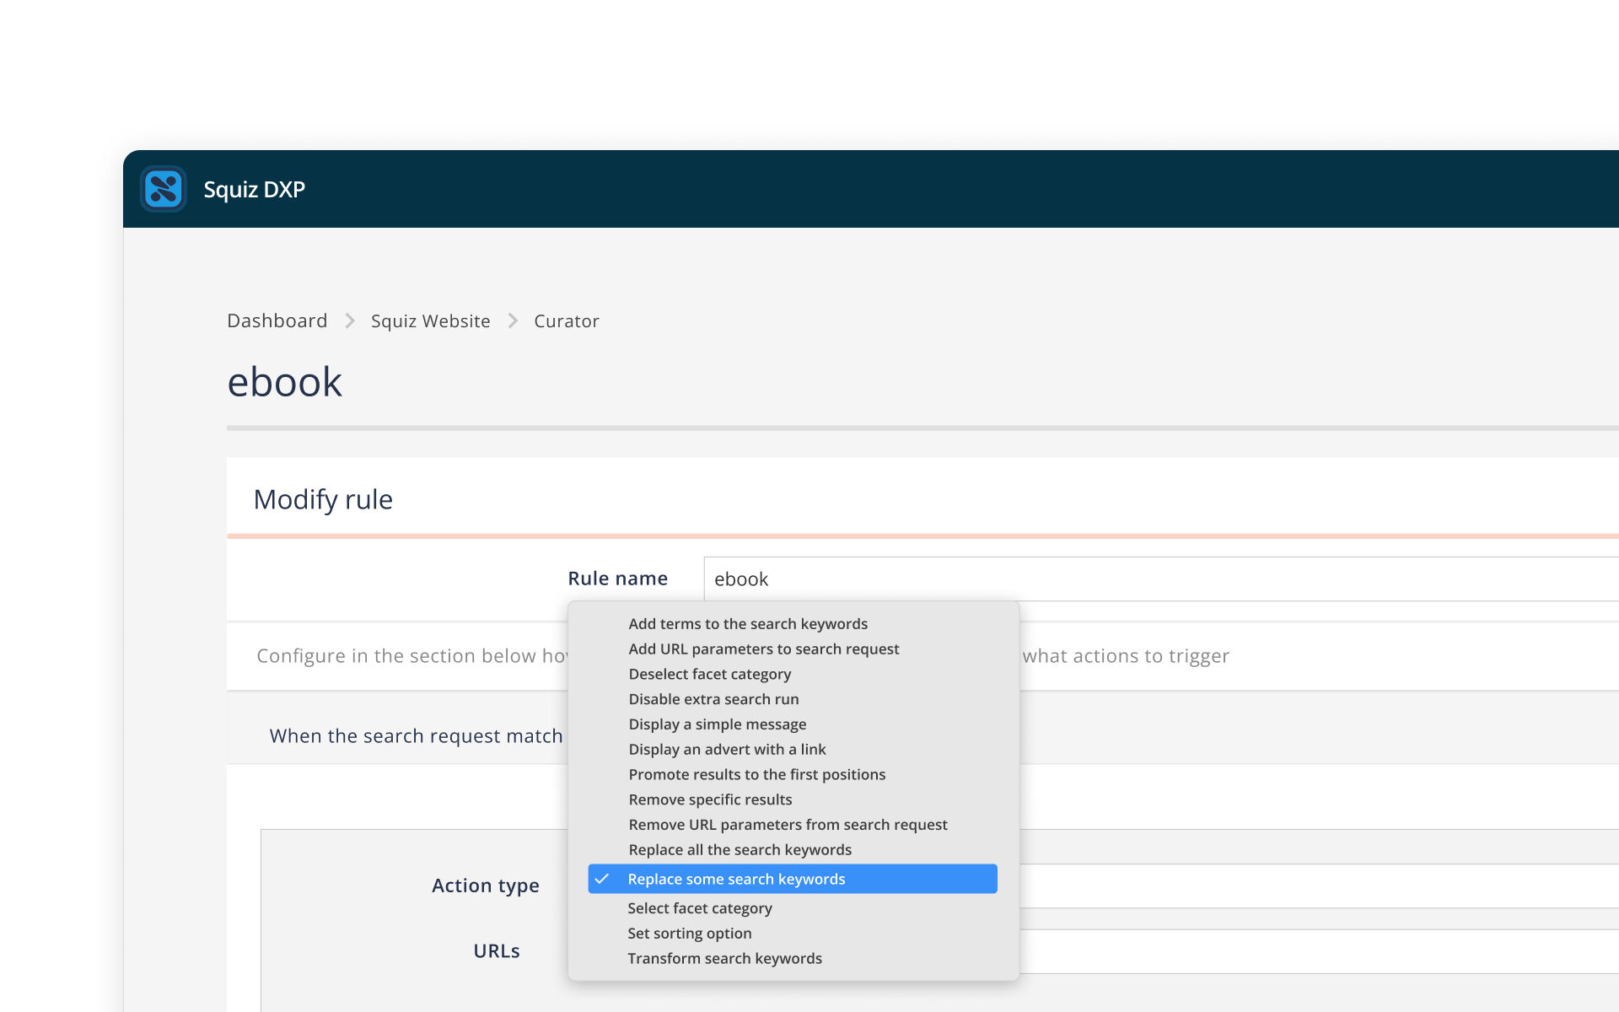
Task: Open the Dashboard breadcrumb link
Action: coord(277,321)
